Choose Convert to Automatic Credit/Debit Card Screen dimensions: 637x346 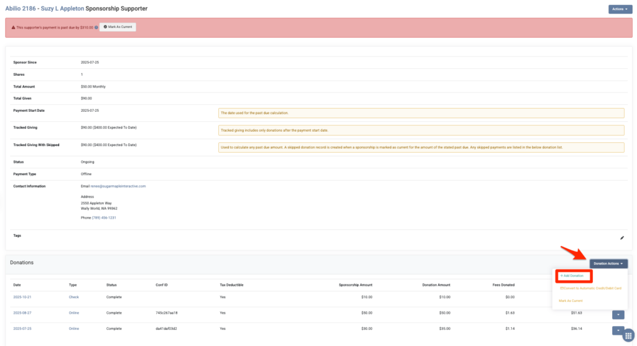[588, 288]
